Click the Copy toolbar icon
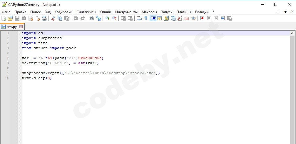 click(x=60, y=18)
